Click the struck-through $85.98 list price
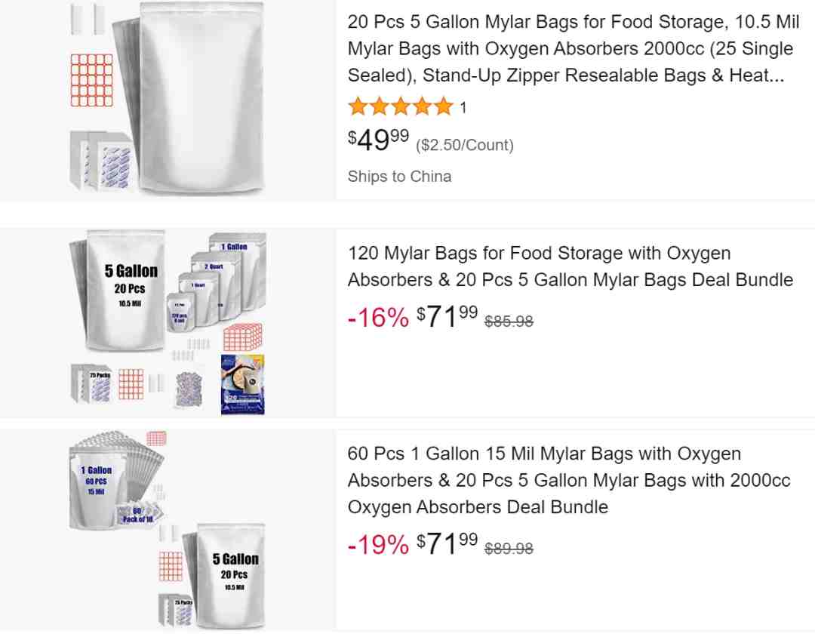This screenshot has height=643, width=815. [509, 321]
